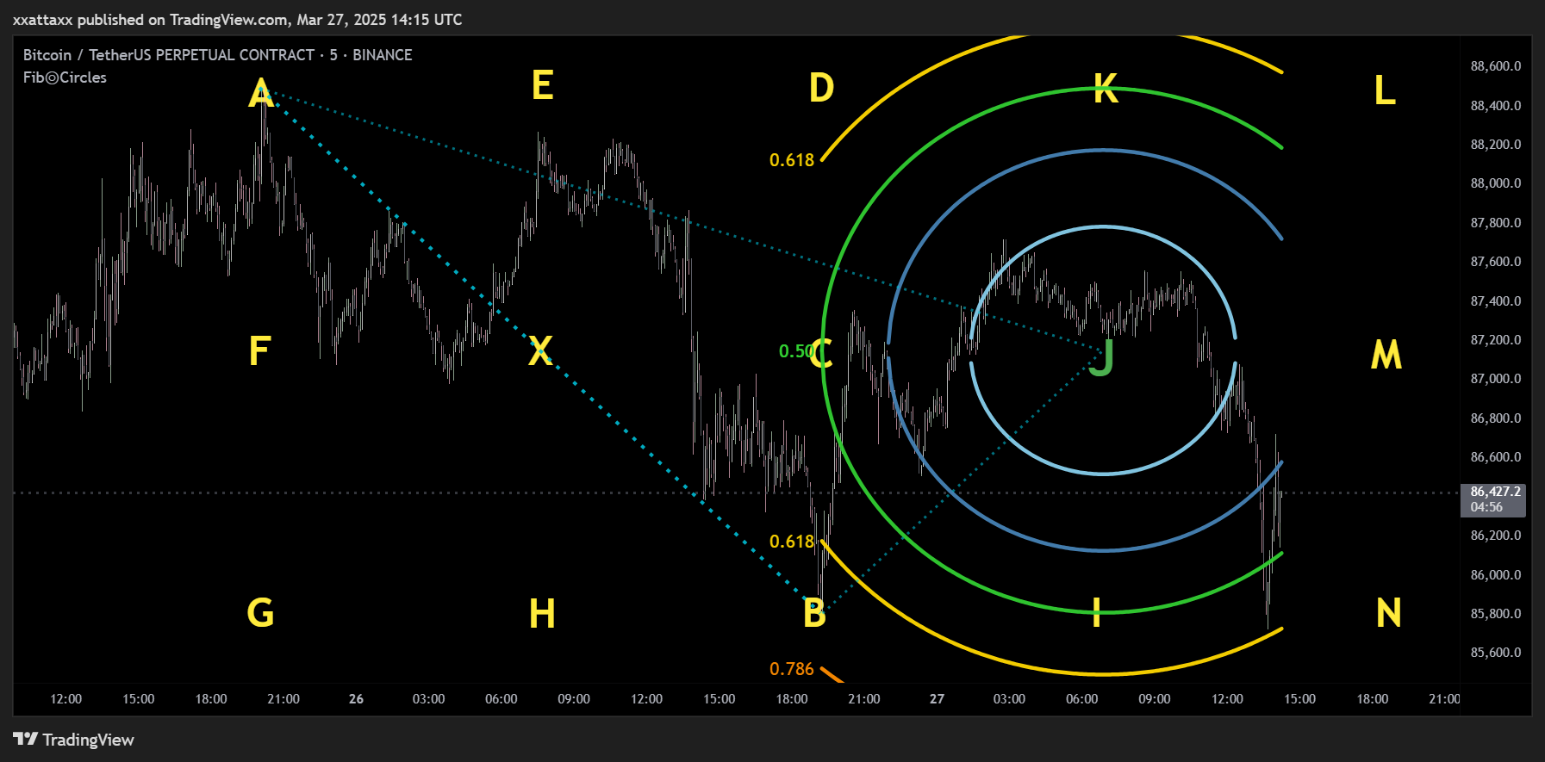Click the '26' date label on time axis
Screen dimensions: 1545x762
[x=356, y=699]
